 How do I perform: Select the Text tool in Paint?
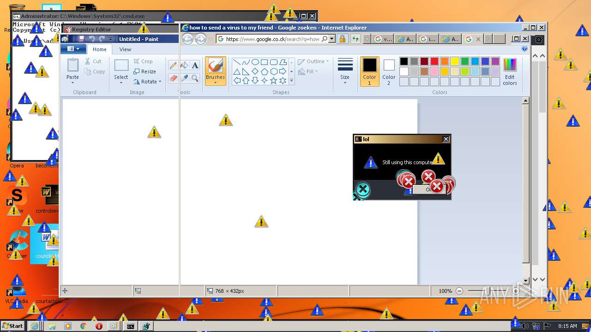pyautogui.click(x=195, y=65)
